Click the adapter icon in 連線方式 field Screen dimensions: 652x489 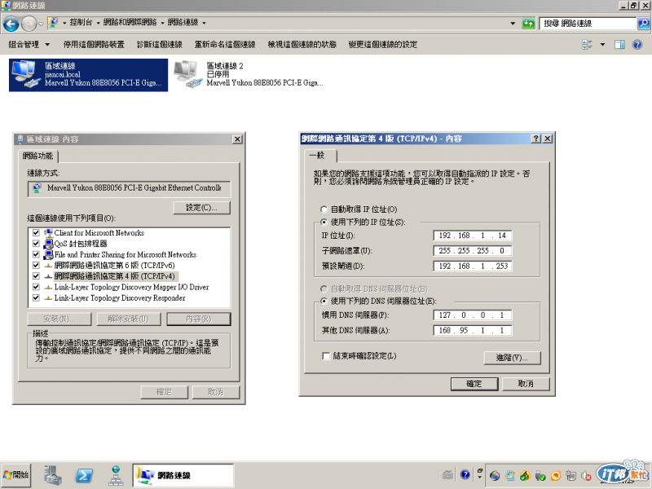37,188
